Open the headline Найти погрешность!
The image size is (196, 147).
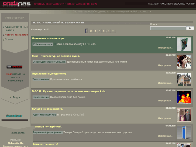pyautogui.click(x=45, y=144)
